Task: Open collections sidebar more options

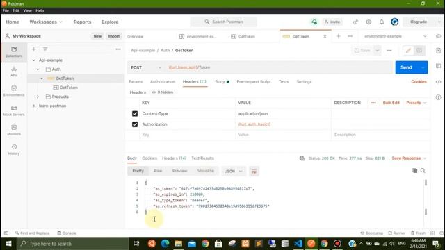Action: [118, 49]
